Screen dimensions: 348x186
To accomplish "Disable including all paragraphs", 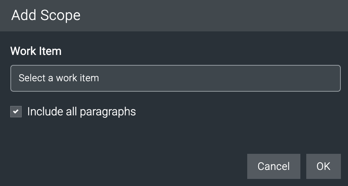I will tap(16, 112).
